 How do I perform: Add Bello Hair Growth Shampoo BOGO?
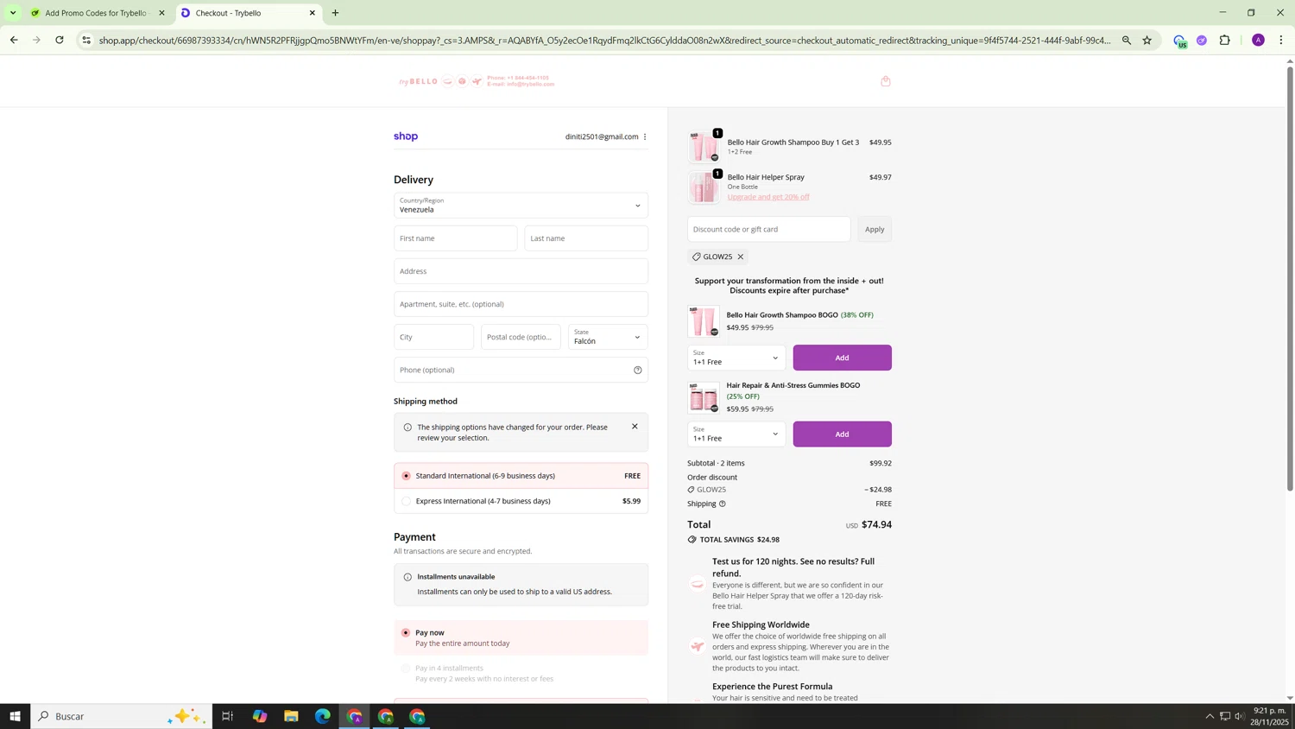[x=842, y=358]
